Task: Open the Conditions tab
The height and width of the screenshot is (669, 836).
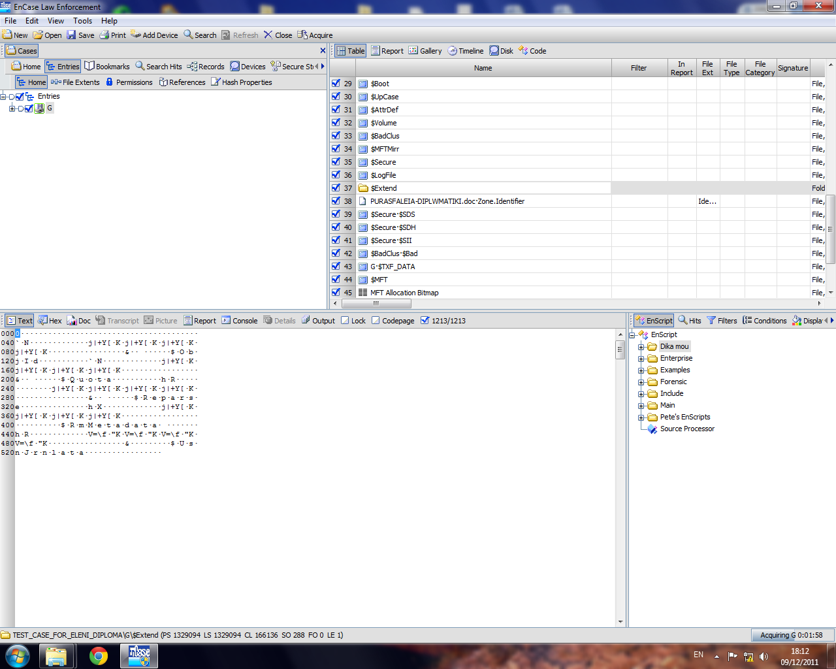Action: pyautogui.click(x=764, y=321)
